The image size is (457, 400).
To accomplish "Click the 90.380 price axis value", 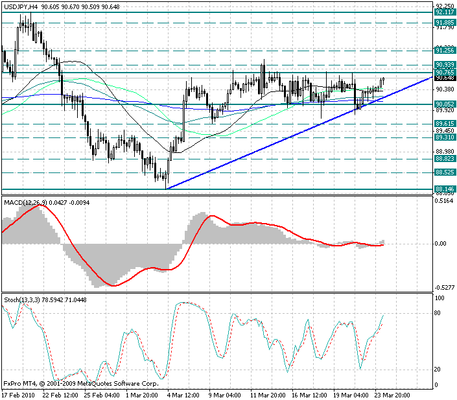I will pos(445,89).
